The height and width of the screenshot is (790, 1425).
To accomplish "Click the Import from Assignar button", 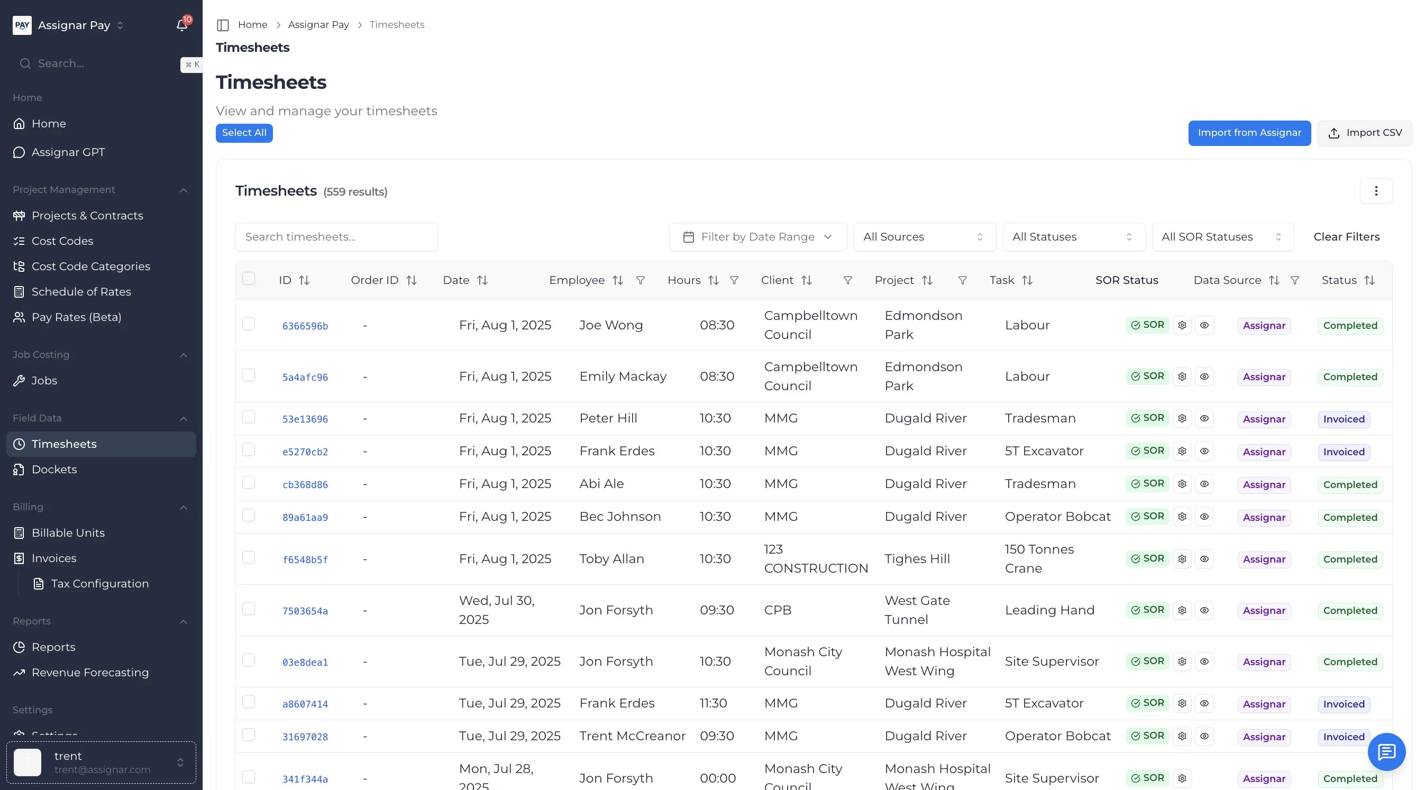I will click(x=1249, y=133).
